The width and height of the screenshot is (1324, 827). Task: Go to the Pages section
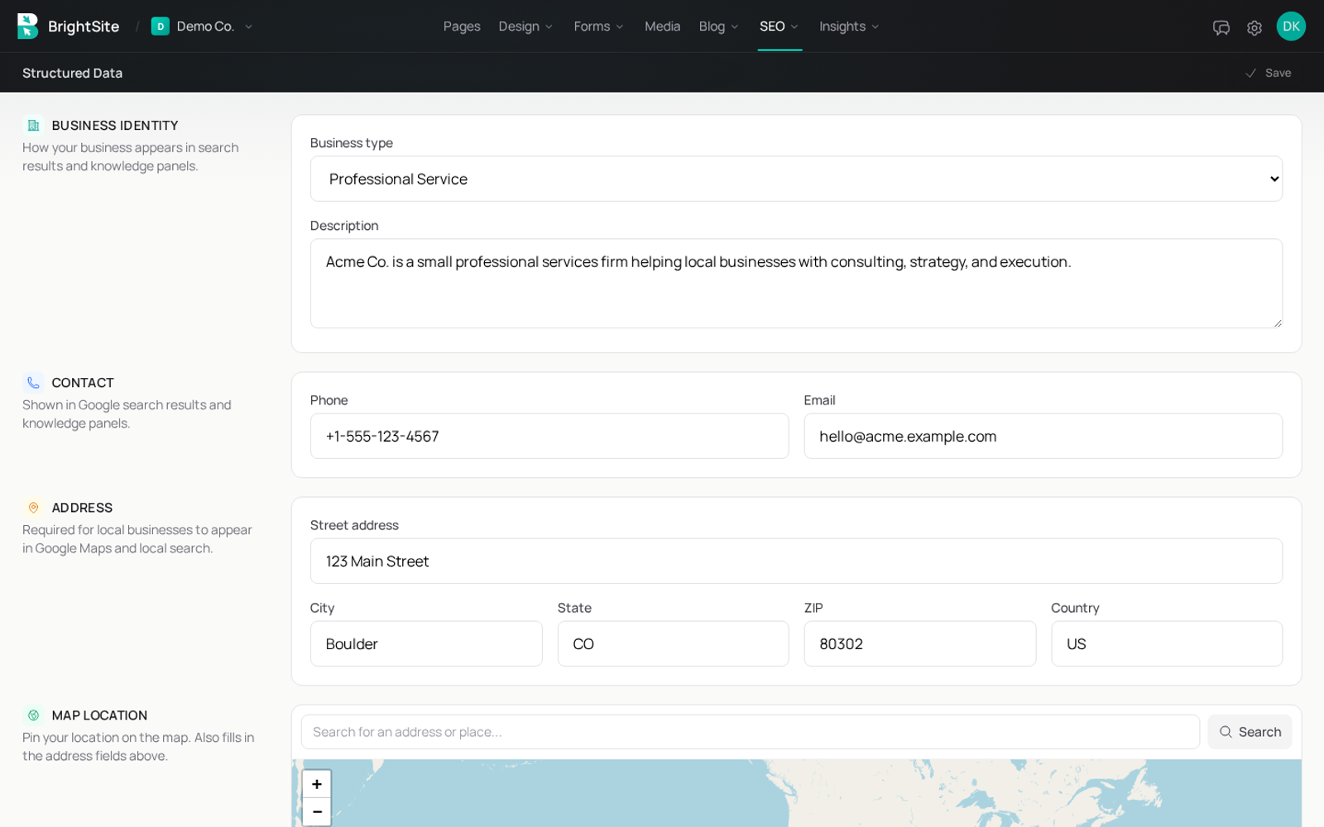[x=462, y=26]
